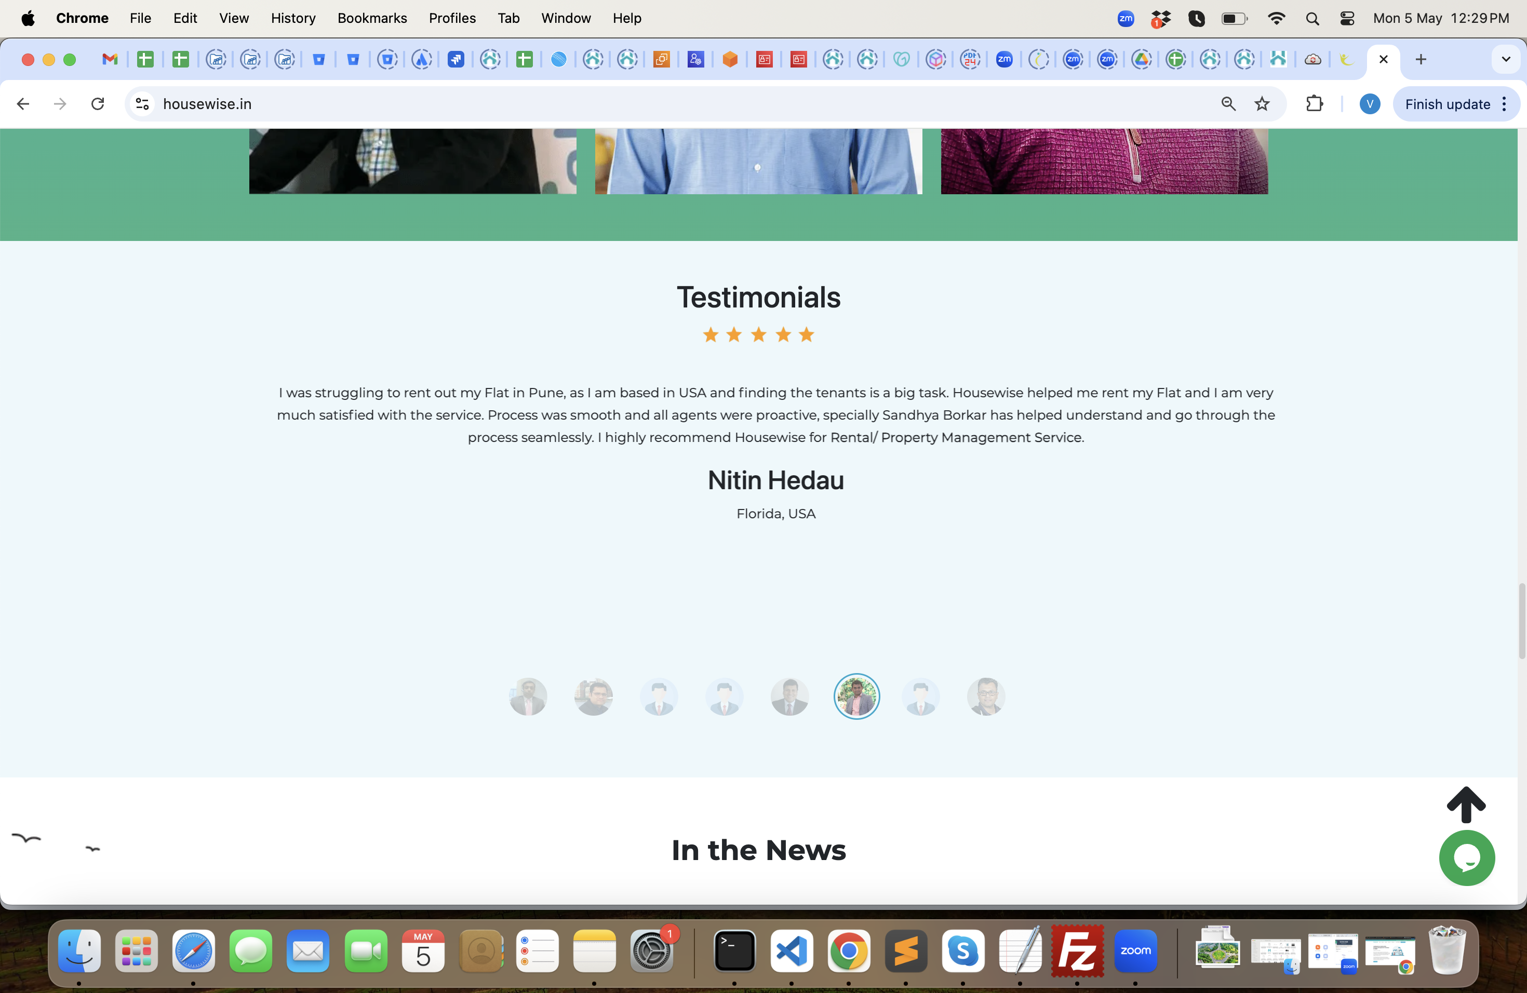Close the current active tab

coord(1383,60)
